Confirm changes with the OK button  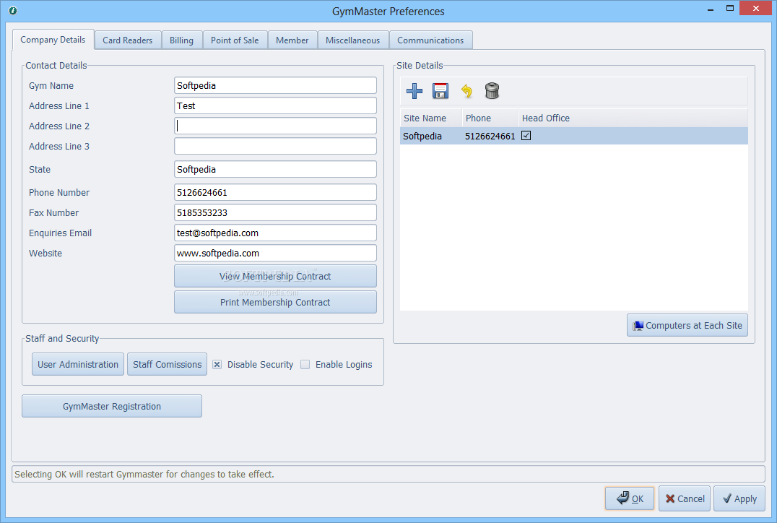630,498
